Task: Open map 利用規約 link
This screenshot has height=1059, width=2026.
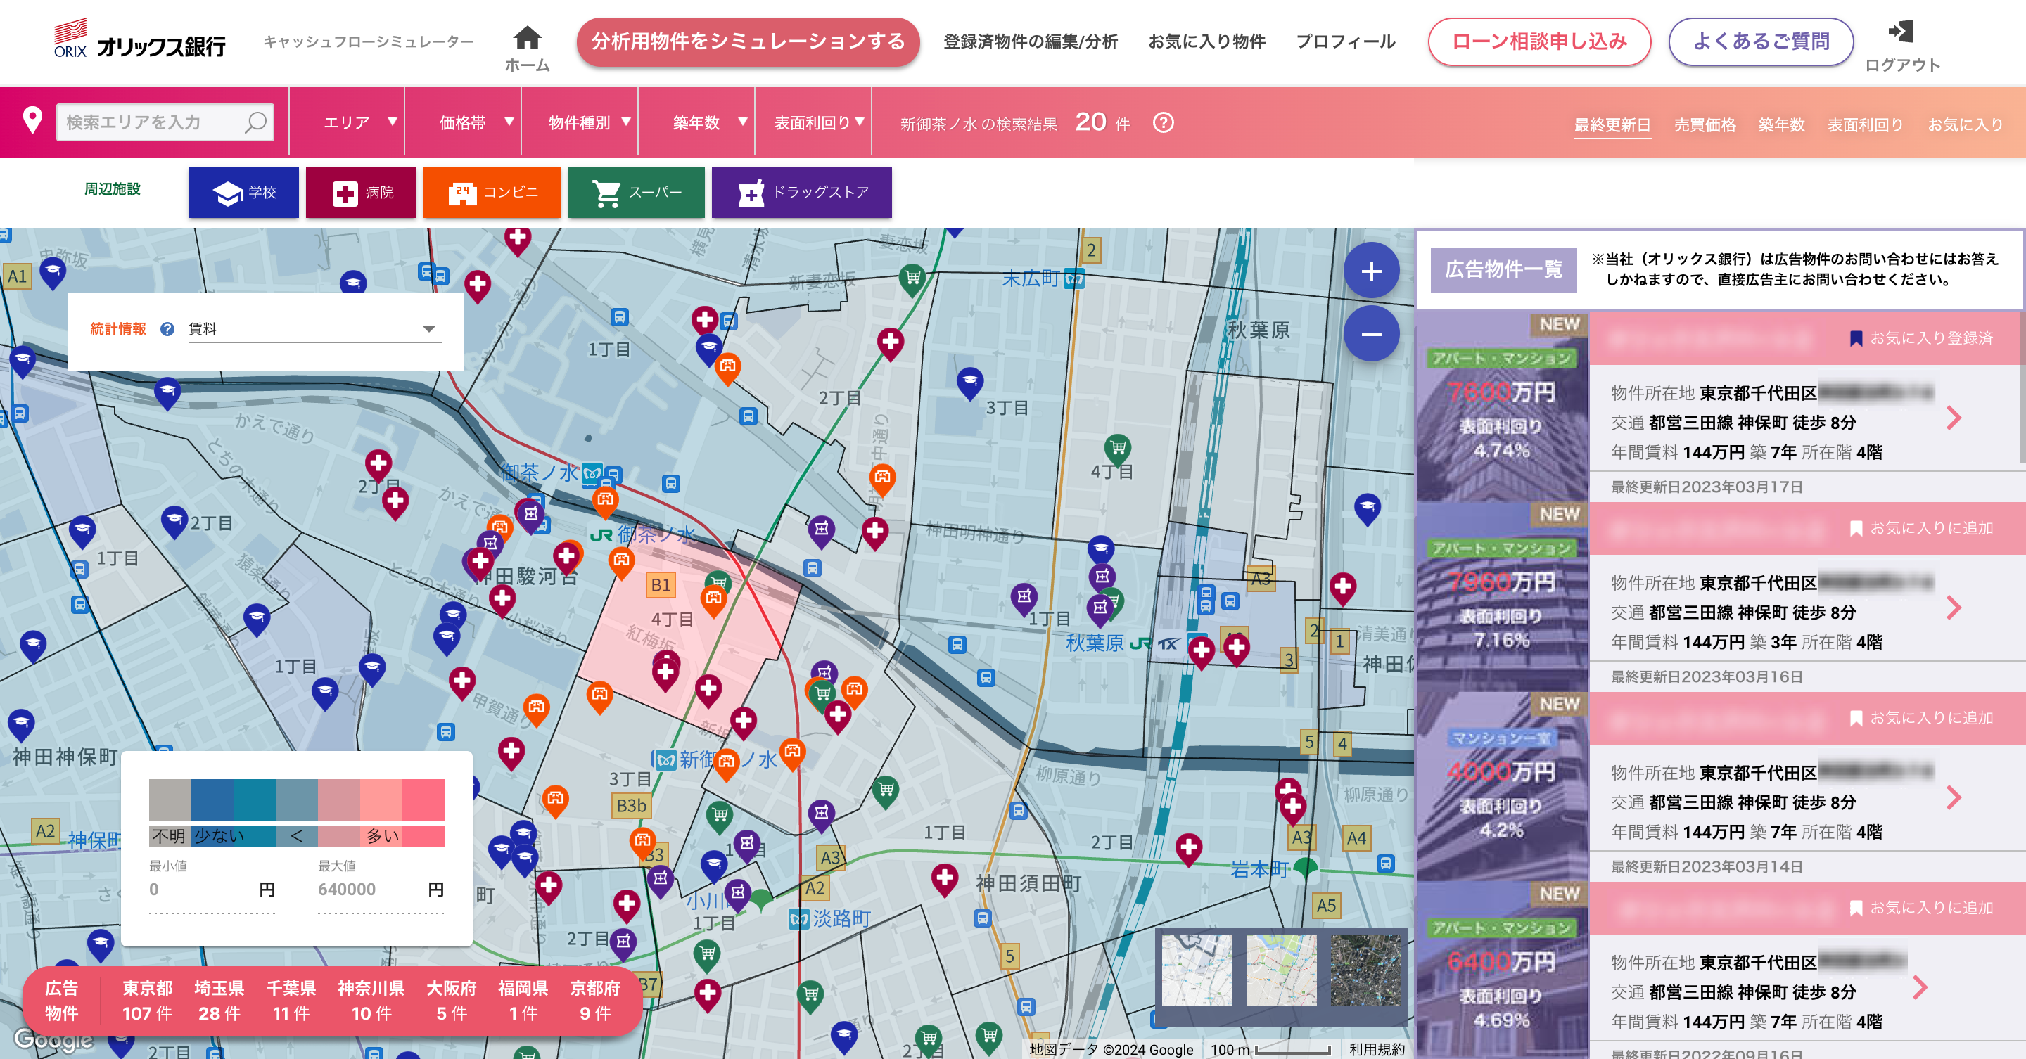Action: click(x=1377, y=1050)
